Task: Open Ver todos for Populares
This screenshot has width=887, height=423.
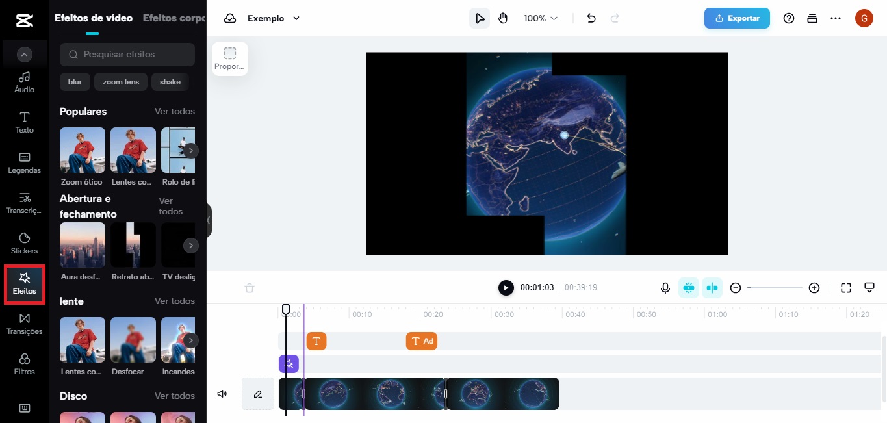Action: 175,111
